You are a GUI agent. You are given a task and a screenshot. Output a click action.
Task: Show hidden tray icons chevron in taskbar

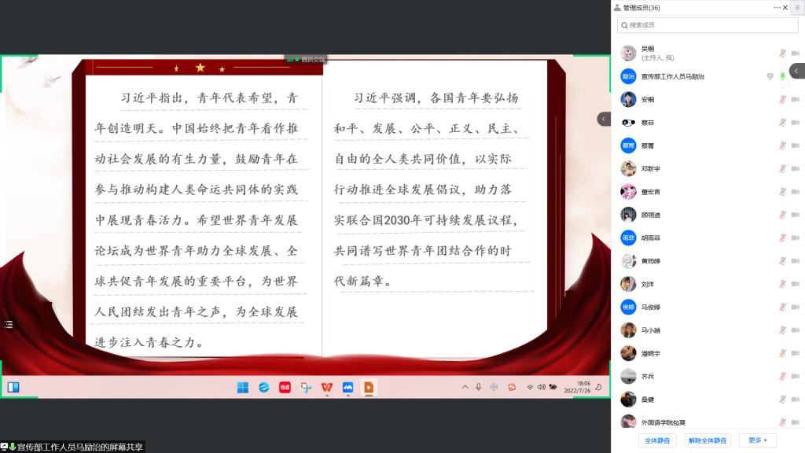click(465, 387)
